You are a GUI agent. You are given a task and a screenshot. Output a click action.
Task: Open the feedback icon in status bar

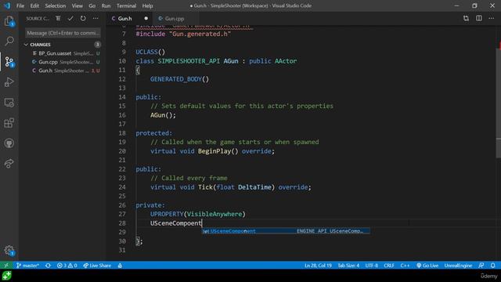pyautogui.click(x=481, y=266)
